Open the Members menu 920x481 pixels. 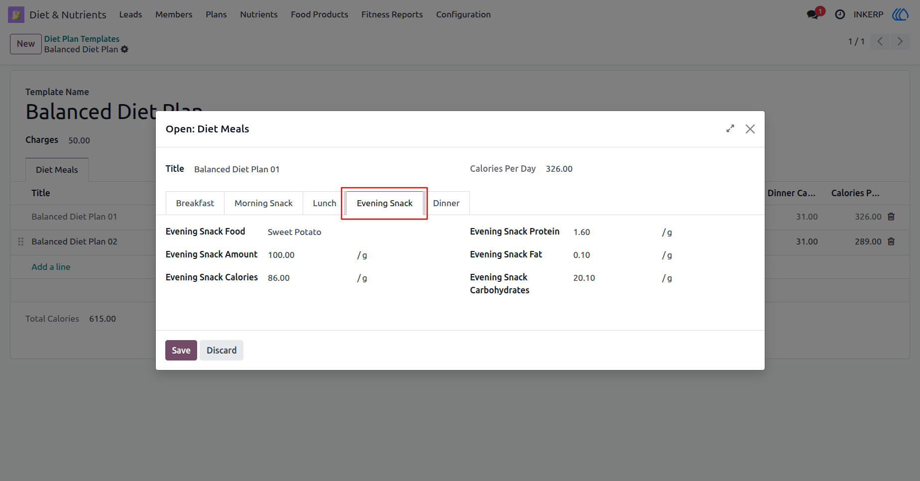tap(174, 14)
